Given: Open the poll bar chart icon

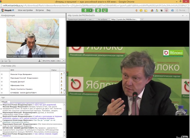Looking at the screenshot, I should coord(152,10).
